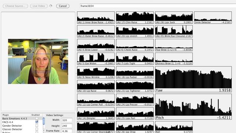Image resolution: width=236 pixels, height=133 pixels.
Task: Select the AU 17 Chin Raise graph
Action: click(135, 18)
